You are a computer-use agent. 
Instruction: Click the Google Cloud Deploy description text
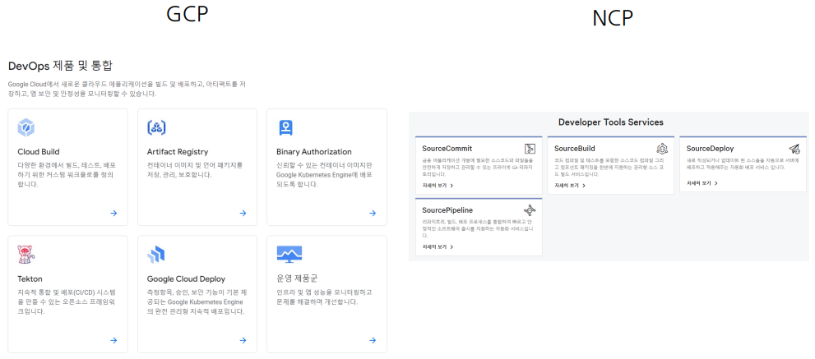[196, 301]
